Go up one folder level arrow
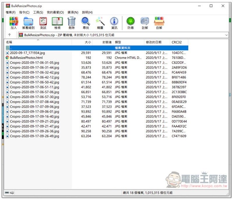The height and width of the screenshot is (200, 233). 10,35
